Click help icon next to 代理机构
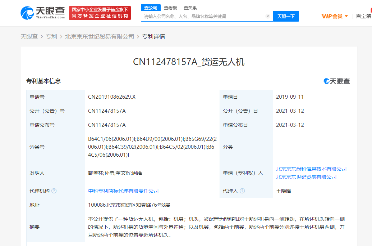The height and width of the screenshot is (246, 372). pyautogui.click(x=54, y=191)
